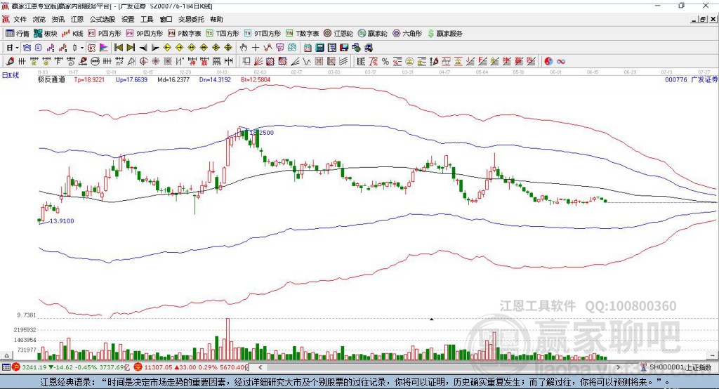Click the black left arrow icon

tap(143, 48)
